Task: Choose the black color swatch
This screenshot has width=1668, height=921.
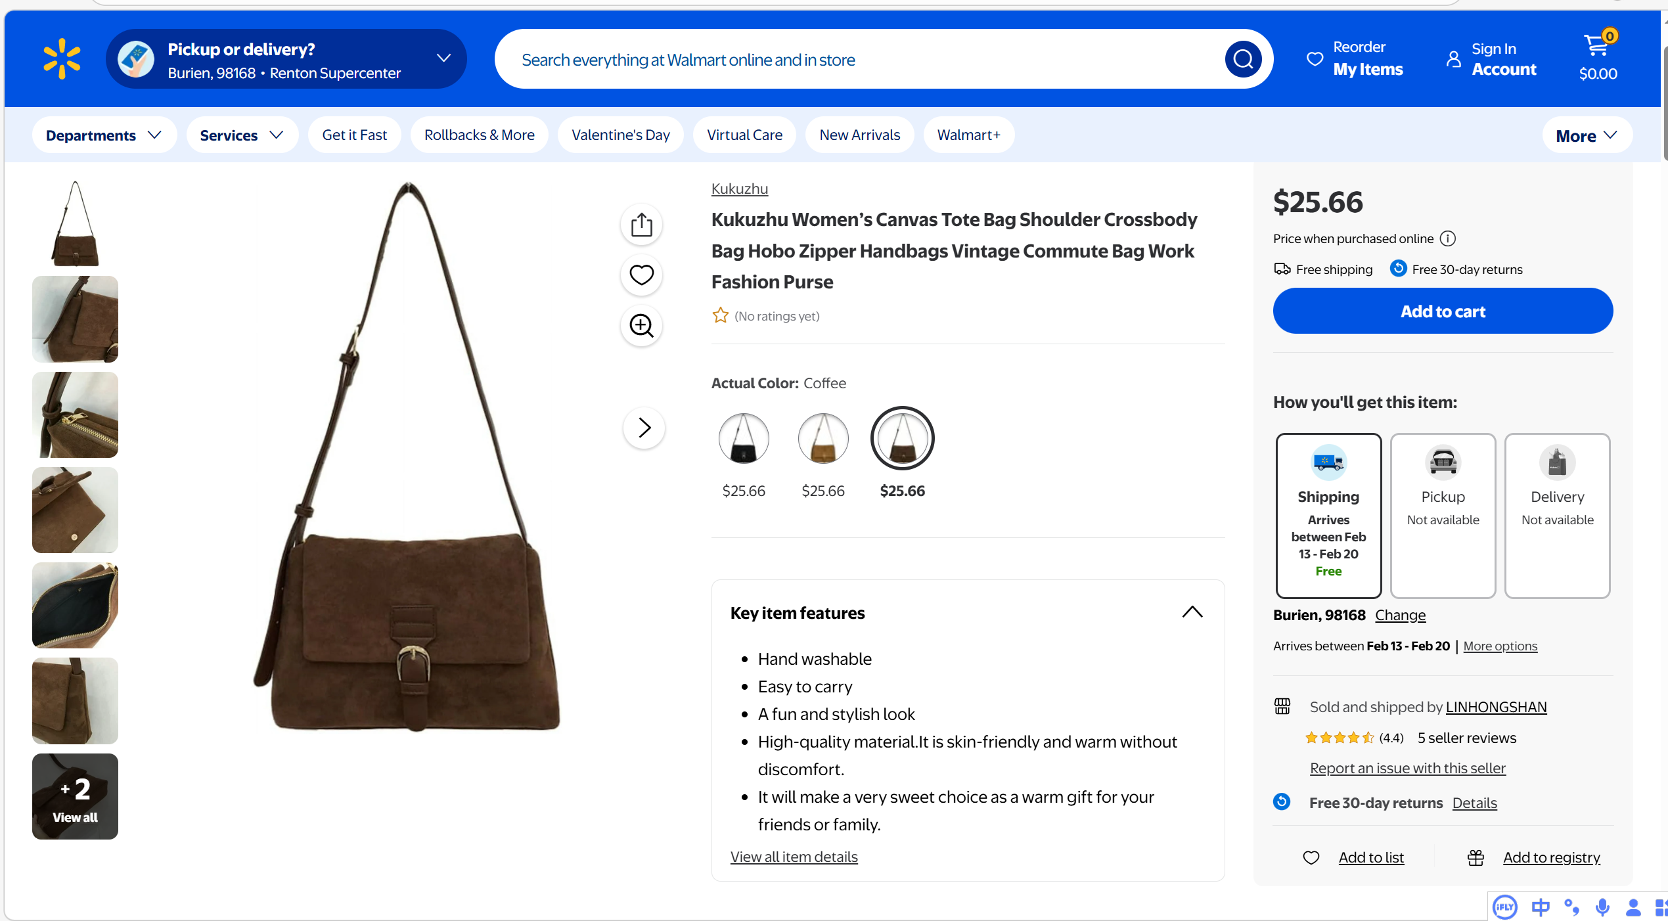Action: [743, 438]
